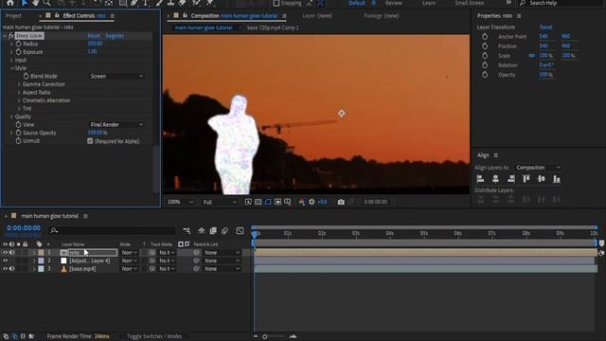Click Reset in Layer Transform properties

click(x=545, y=27)
